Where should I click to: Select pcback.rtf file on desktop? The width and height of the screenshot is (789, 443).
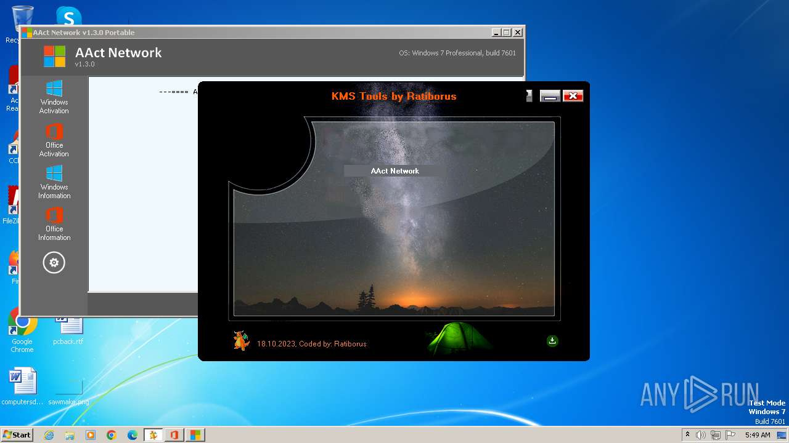68,331
